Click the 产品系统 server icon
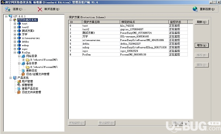 point(15,78)
